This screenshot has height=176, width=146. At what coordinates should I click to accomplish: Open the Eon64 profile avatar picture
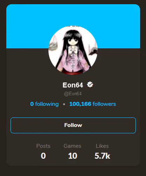point(73,50)
